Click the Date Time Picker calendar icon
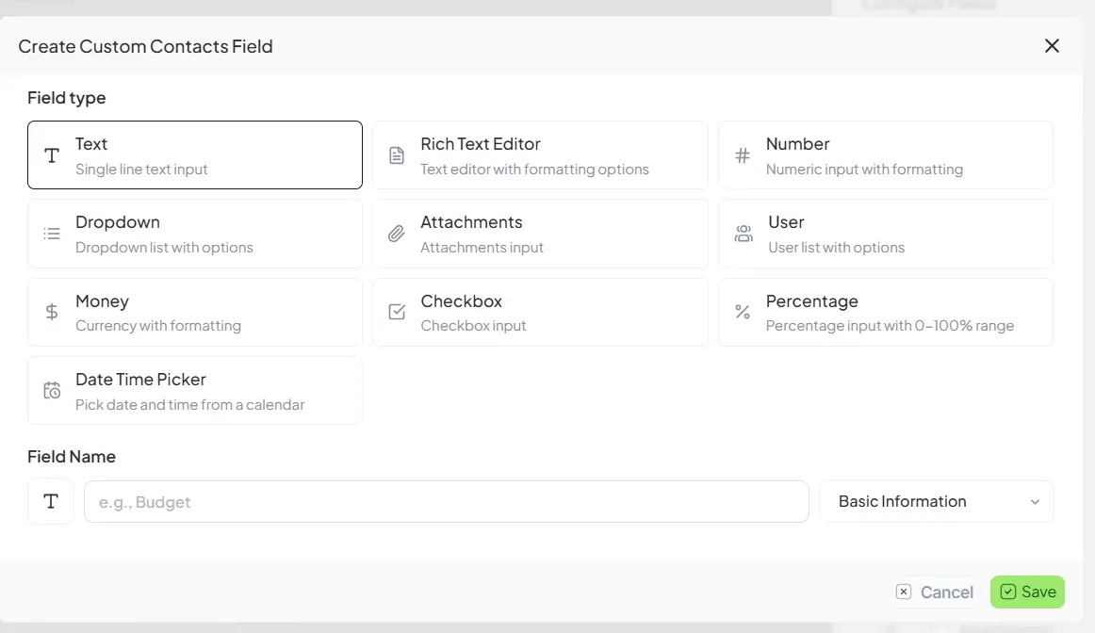Viewport: 1095px width, 633px height. [x=51, y=390]
